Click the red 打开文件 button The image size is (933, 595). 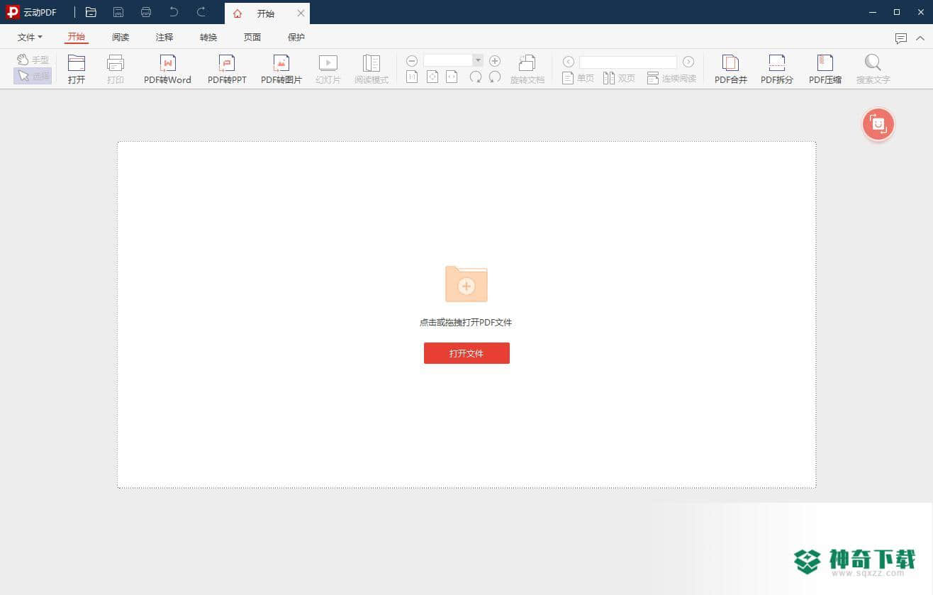click(466, 353)
